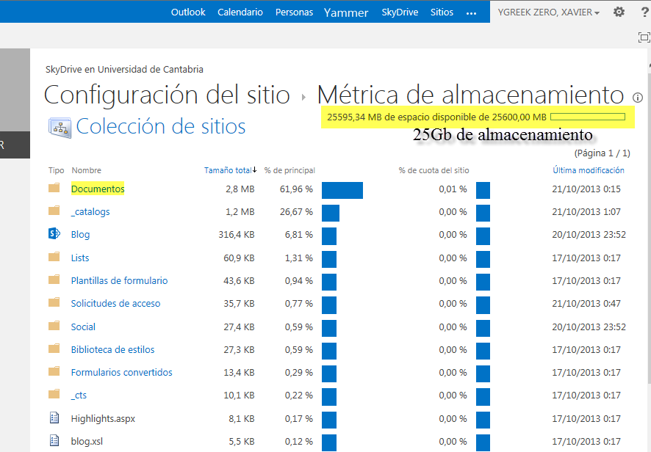Click the 316,4 KB size value
Image resolution: width=651 pixels, height=452 pixels.
(x=237, y=234)
